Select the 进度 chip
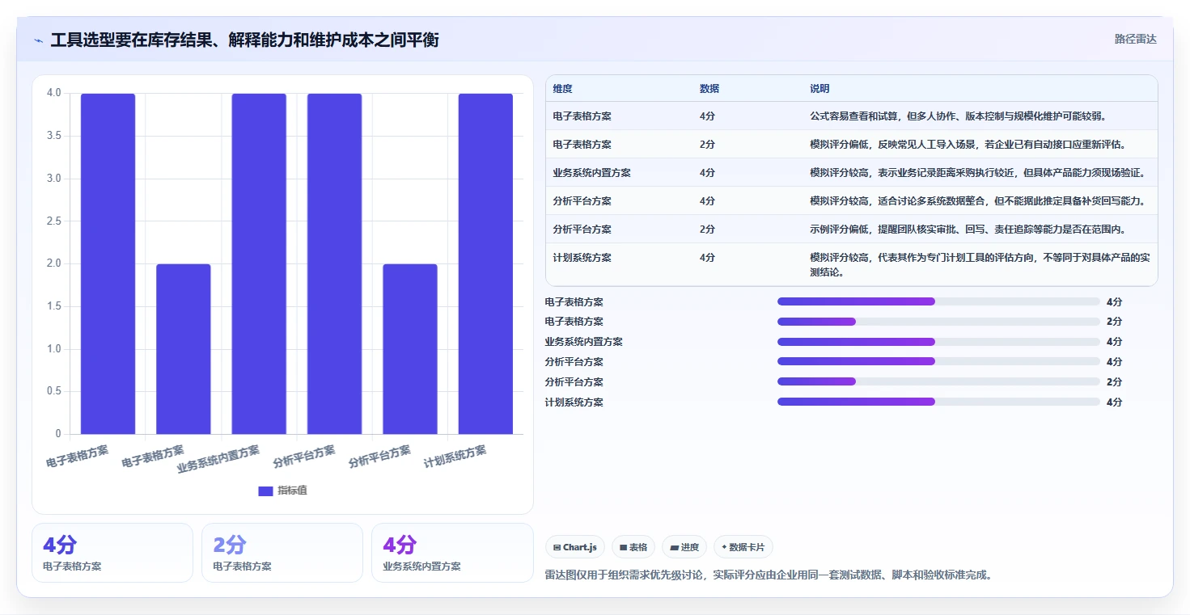Screen dimensions: 1190x615 coord(684,547)
